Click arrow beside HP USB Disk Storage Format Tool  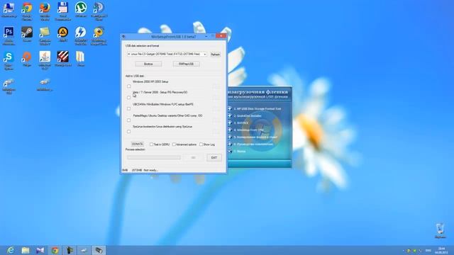coord(229,108)
